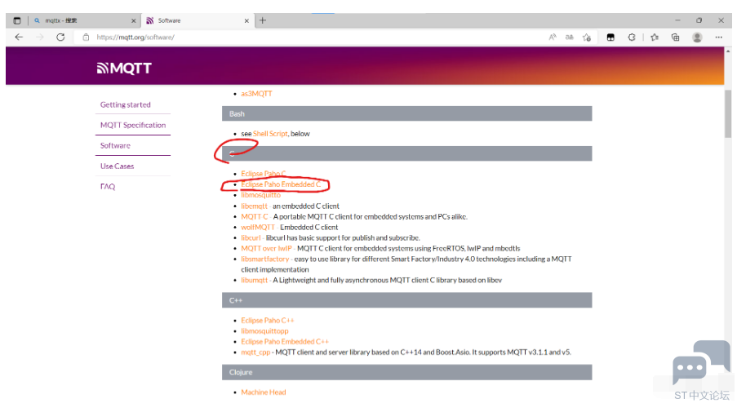Open the MQTT over lwIP link
This screenshot has width=737, height=408.
tap(266, 248)
